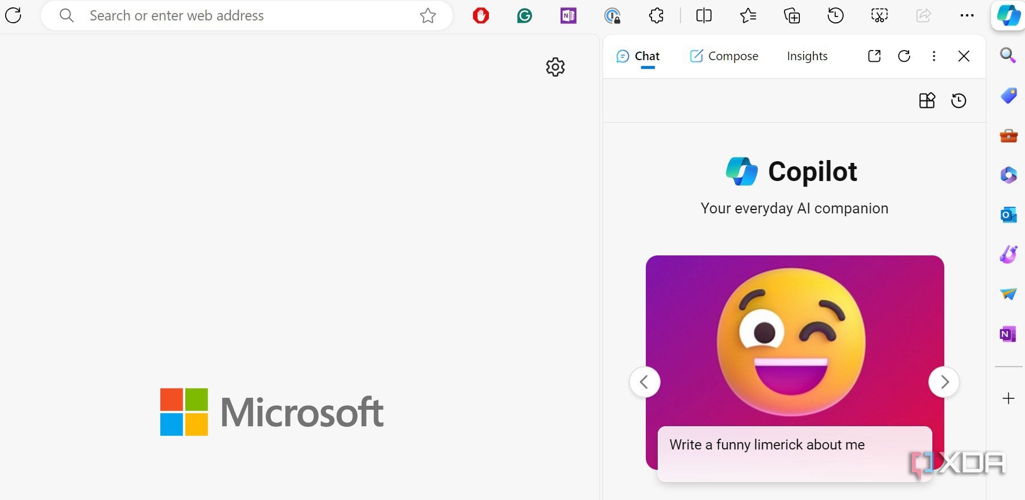Open the purple Designer sidebar app

pos(1009,254)
